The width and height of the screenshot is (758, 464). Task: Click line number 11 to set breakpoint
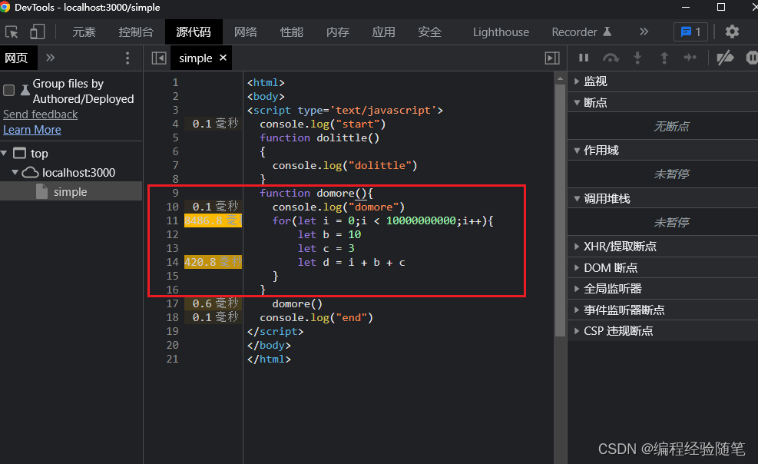172,220
